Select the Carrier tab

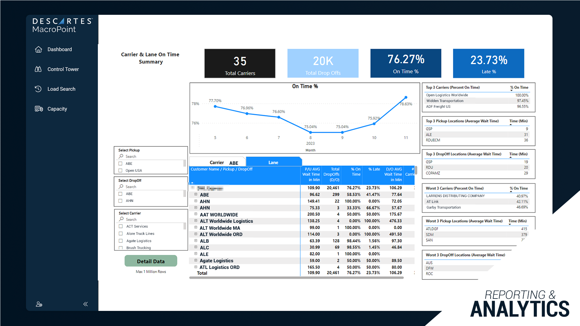(217, 162)
